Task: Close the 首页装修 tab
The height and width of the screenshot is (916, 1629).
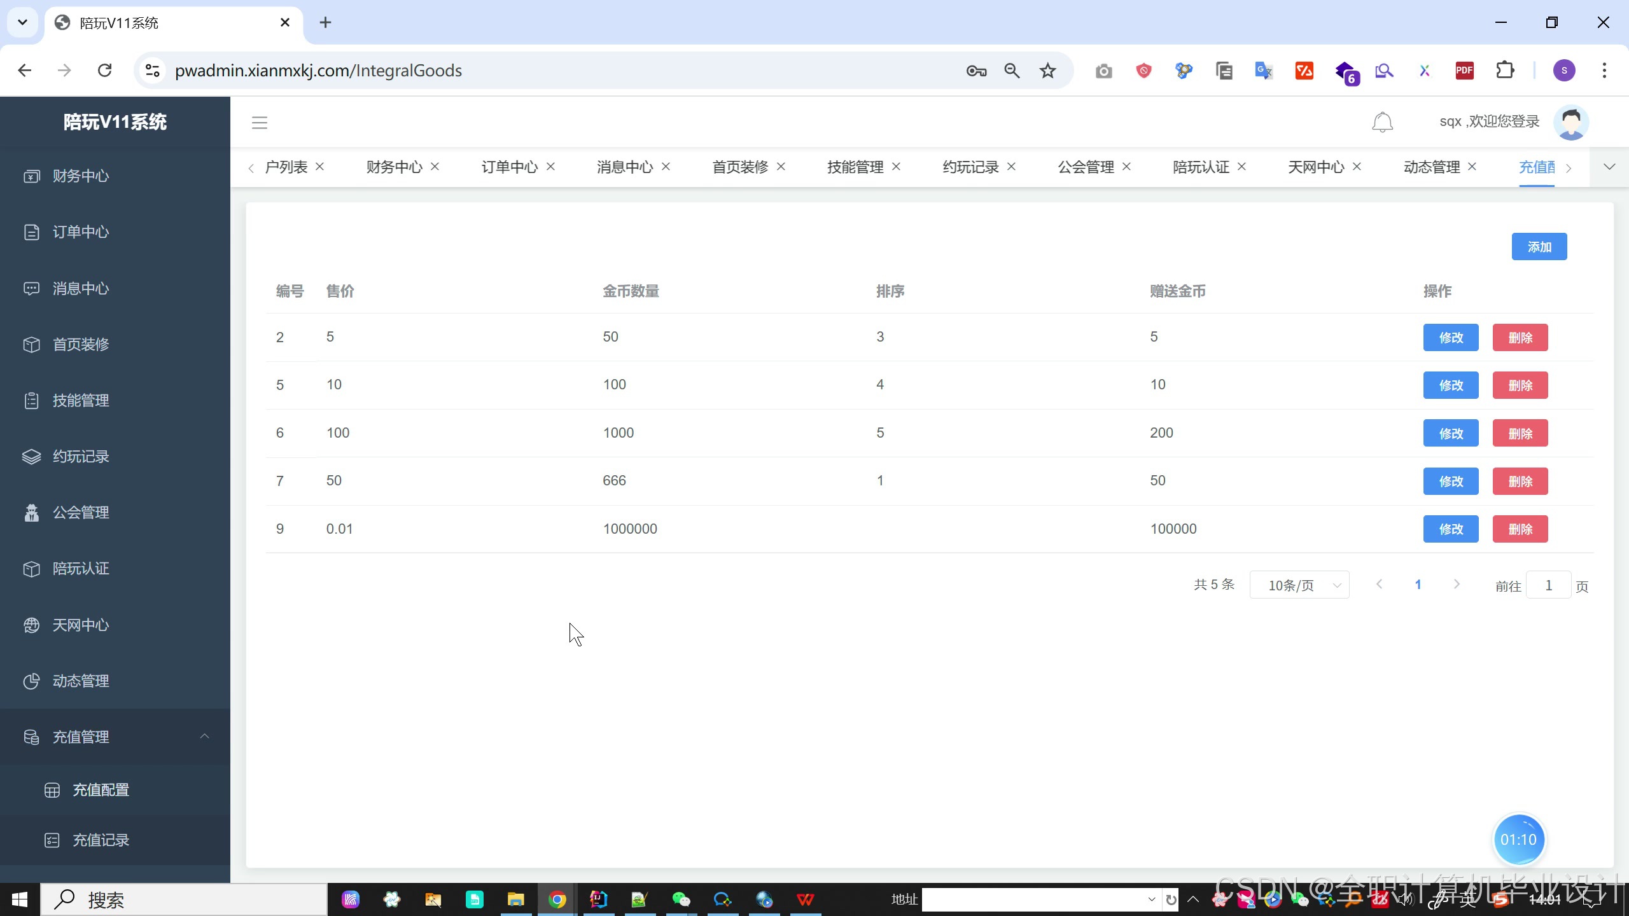Action: (781, 166)
